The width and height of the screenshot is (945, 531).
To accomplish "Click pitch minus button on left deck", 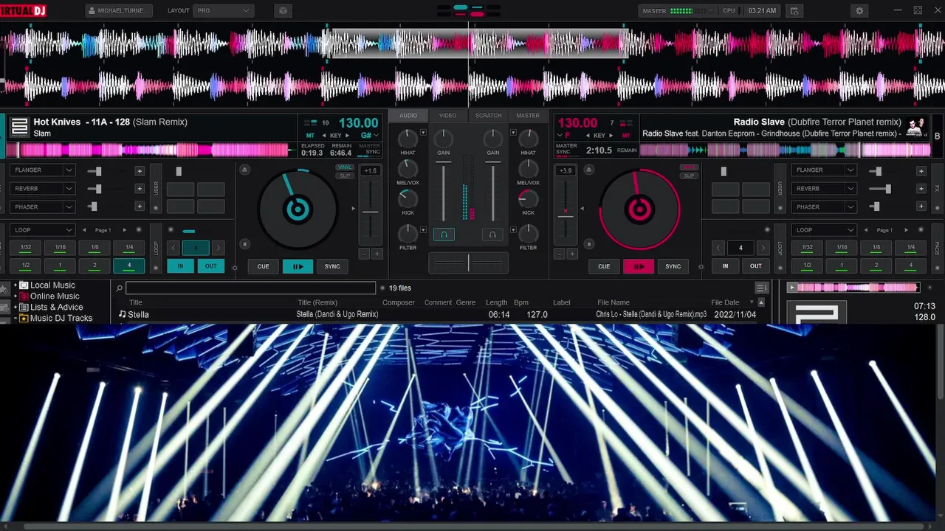I will tap(364, 254).
